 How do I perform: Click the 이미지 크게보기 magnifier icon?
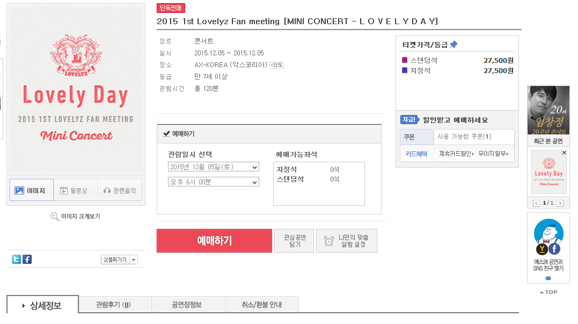(x=54, y=217)
